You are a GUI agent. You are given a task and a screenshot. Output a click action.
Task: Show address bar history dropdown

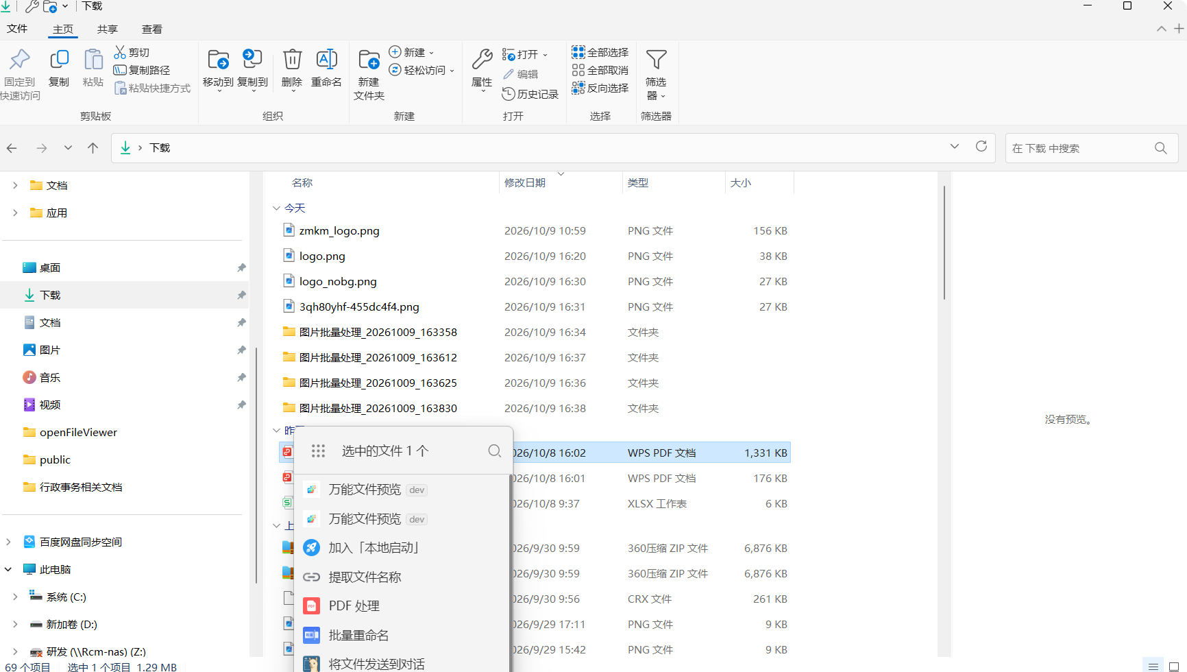pos(955,147)
